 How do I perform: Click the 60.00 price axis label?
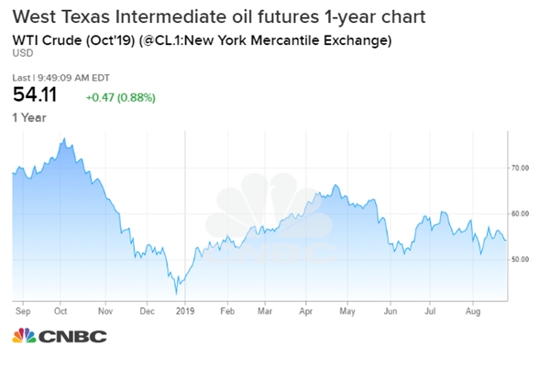point(522,214)
